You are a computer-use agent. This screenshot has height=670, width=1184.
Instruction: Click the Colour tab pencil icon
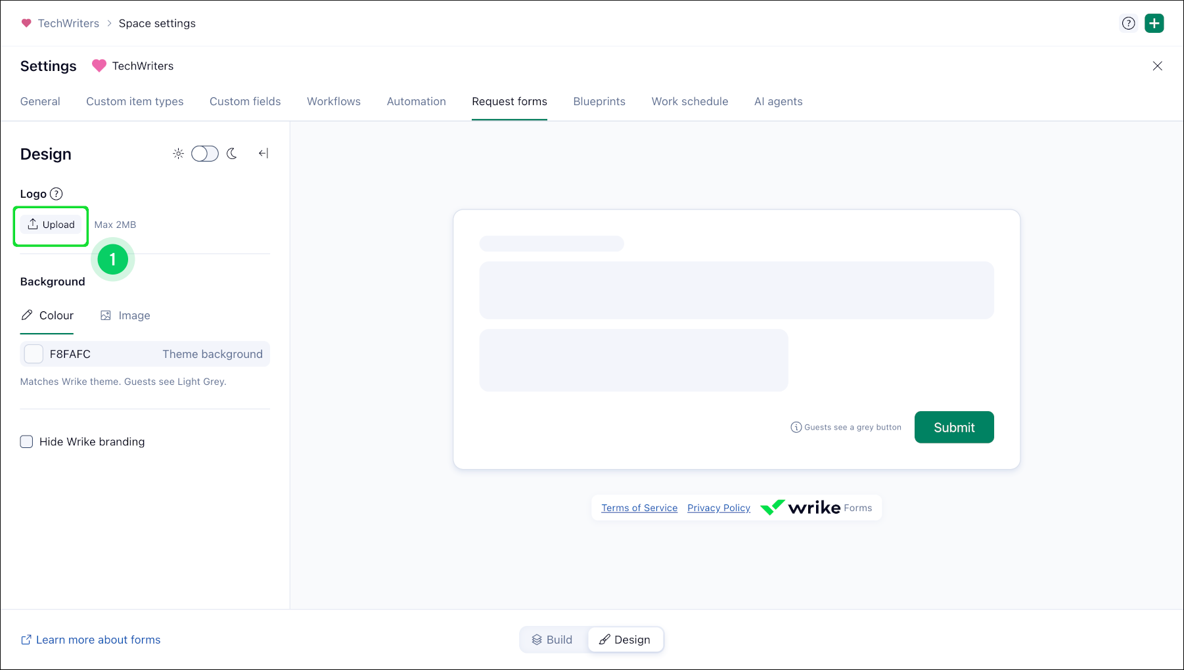27,315
